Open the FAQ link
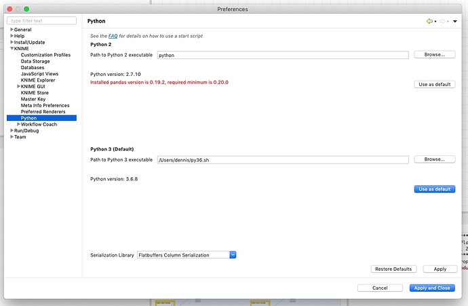 pyautogui.click(x=113, y=36)
